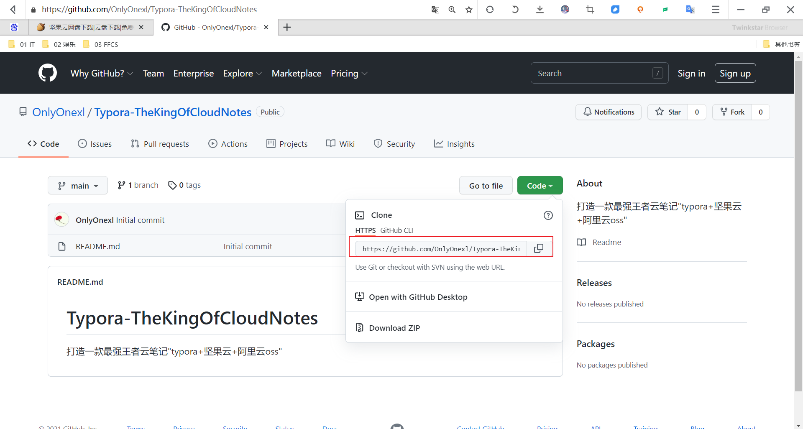Open README.md file in file list

click(x=98, y=246)
